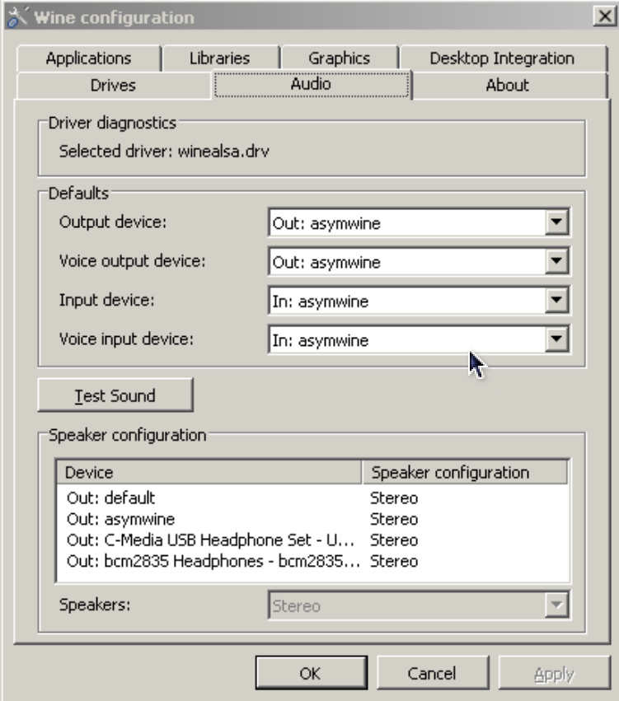Open the Voice output device dropdown
Image resolution: width=619 pixels, height=701 pixels.
coord(558,262)
